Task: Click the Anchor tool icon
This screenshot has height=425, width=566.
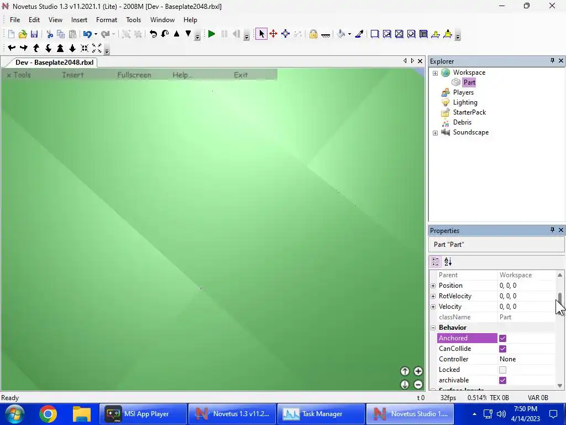Action: [325, 34]
